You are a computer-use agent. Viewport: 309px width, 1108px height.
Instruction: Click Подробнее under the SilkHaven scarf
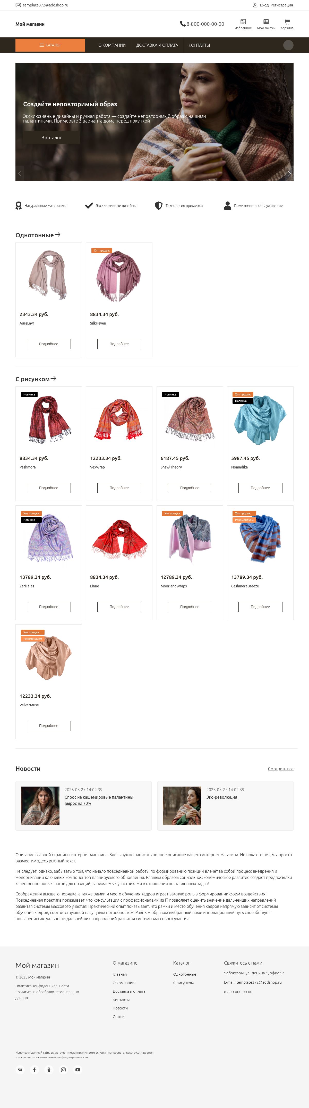coord(119,344)
